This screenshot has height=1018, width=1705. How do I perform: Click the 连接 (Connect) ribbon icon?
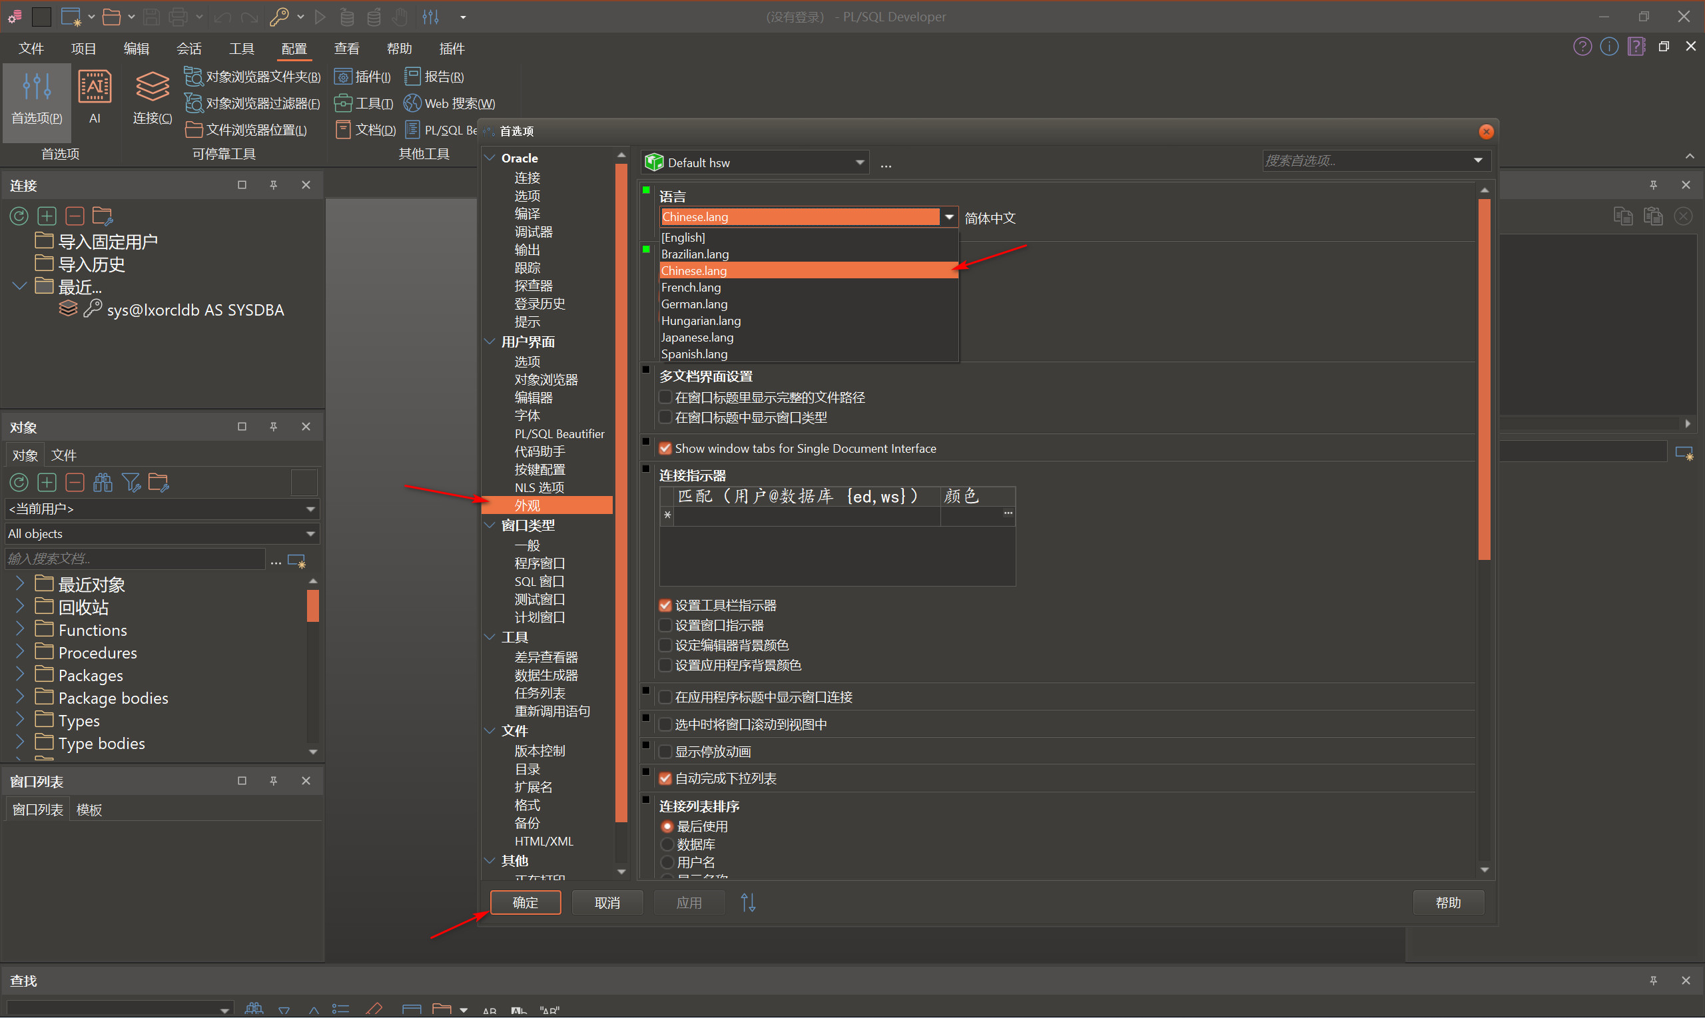click(x=152, y=97)
